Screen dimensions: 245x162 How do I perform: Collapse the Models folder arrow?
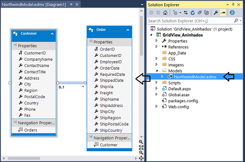157,71
